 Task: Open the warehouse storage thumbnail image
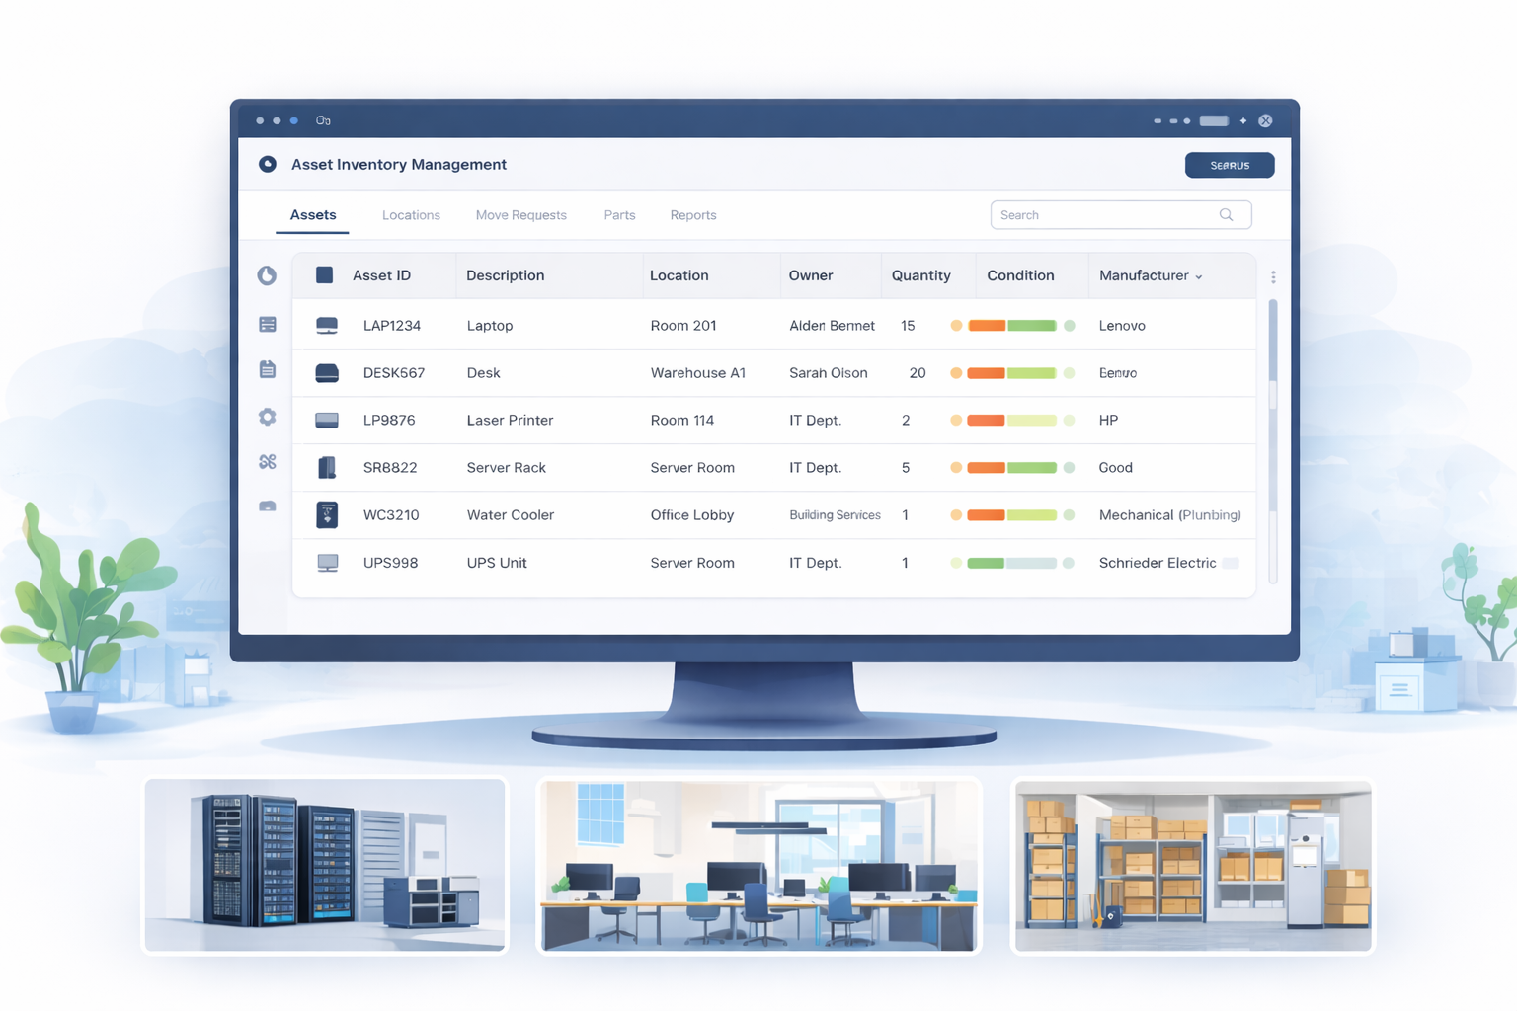1193,865
